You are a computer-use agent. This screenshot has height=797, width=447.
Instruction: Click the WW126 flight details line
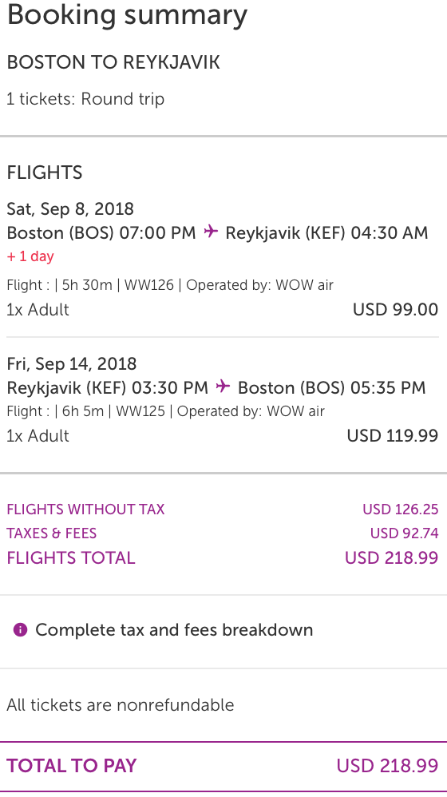[170, 285]
